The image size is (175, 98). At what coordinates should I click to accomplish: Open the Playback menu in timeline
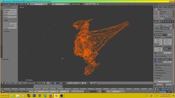pos(25,91)
